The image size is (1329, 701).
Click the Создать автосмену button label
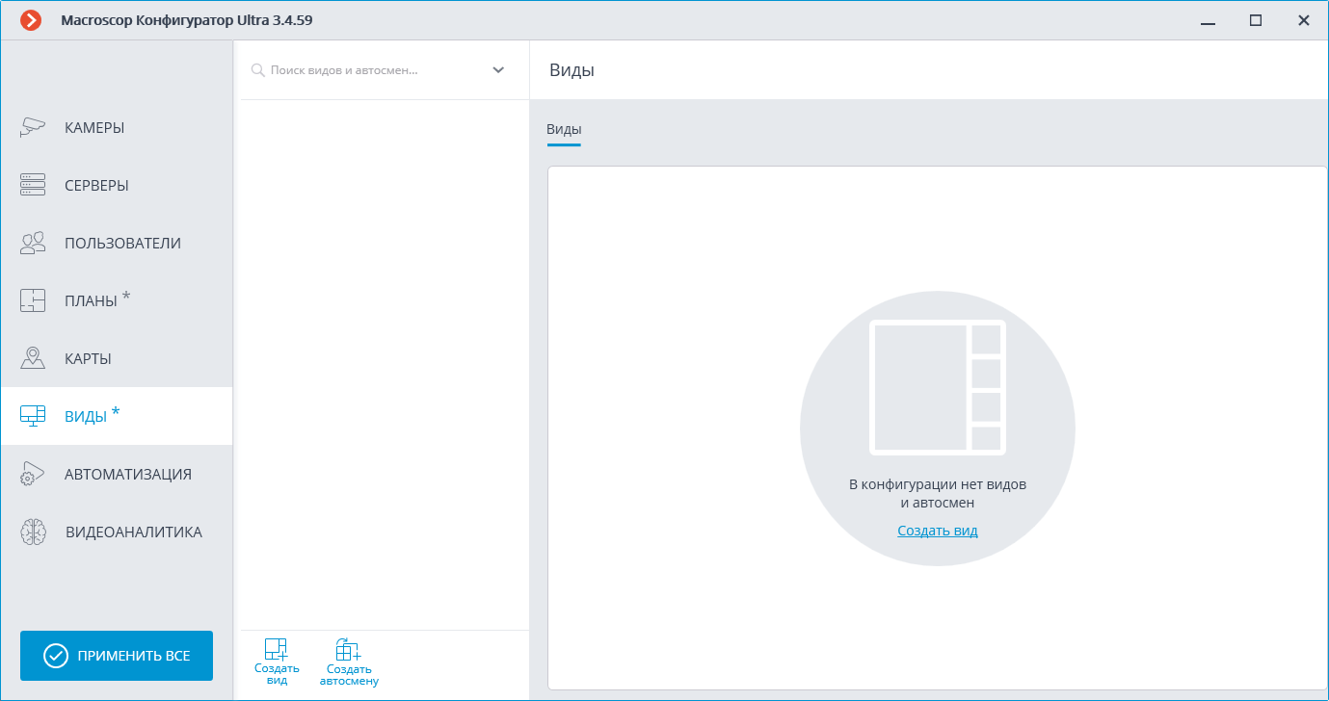[x=349, y=675]
